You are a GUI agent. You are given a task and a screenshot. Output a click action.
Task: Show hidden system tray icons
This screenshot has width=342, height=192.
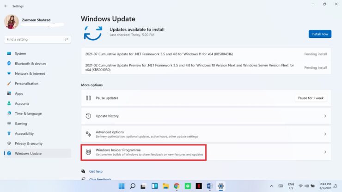[272, 186]
